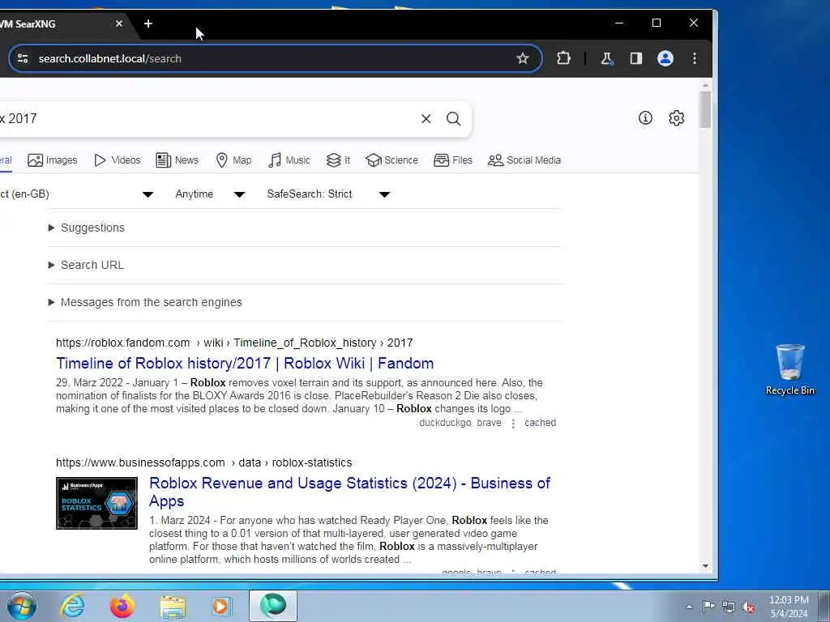Switch to the Files category
The width and height of the screenshot is (830, 622).
coord(452,160)
